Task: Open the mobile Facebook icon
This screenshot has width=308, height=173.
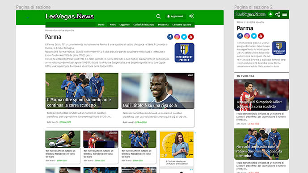Action: click(240, 36)
